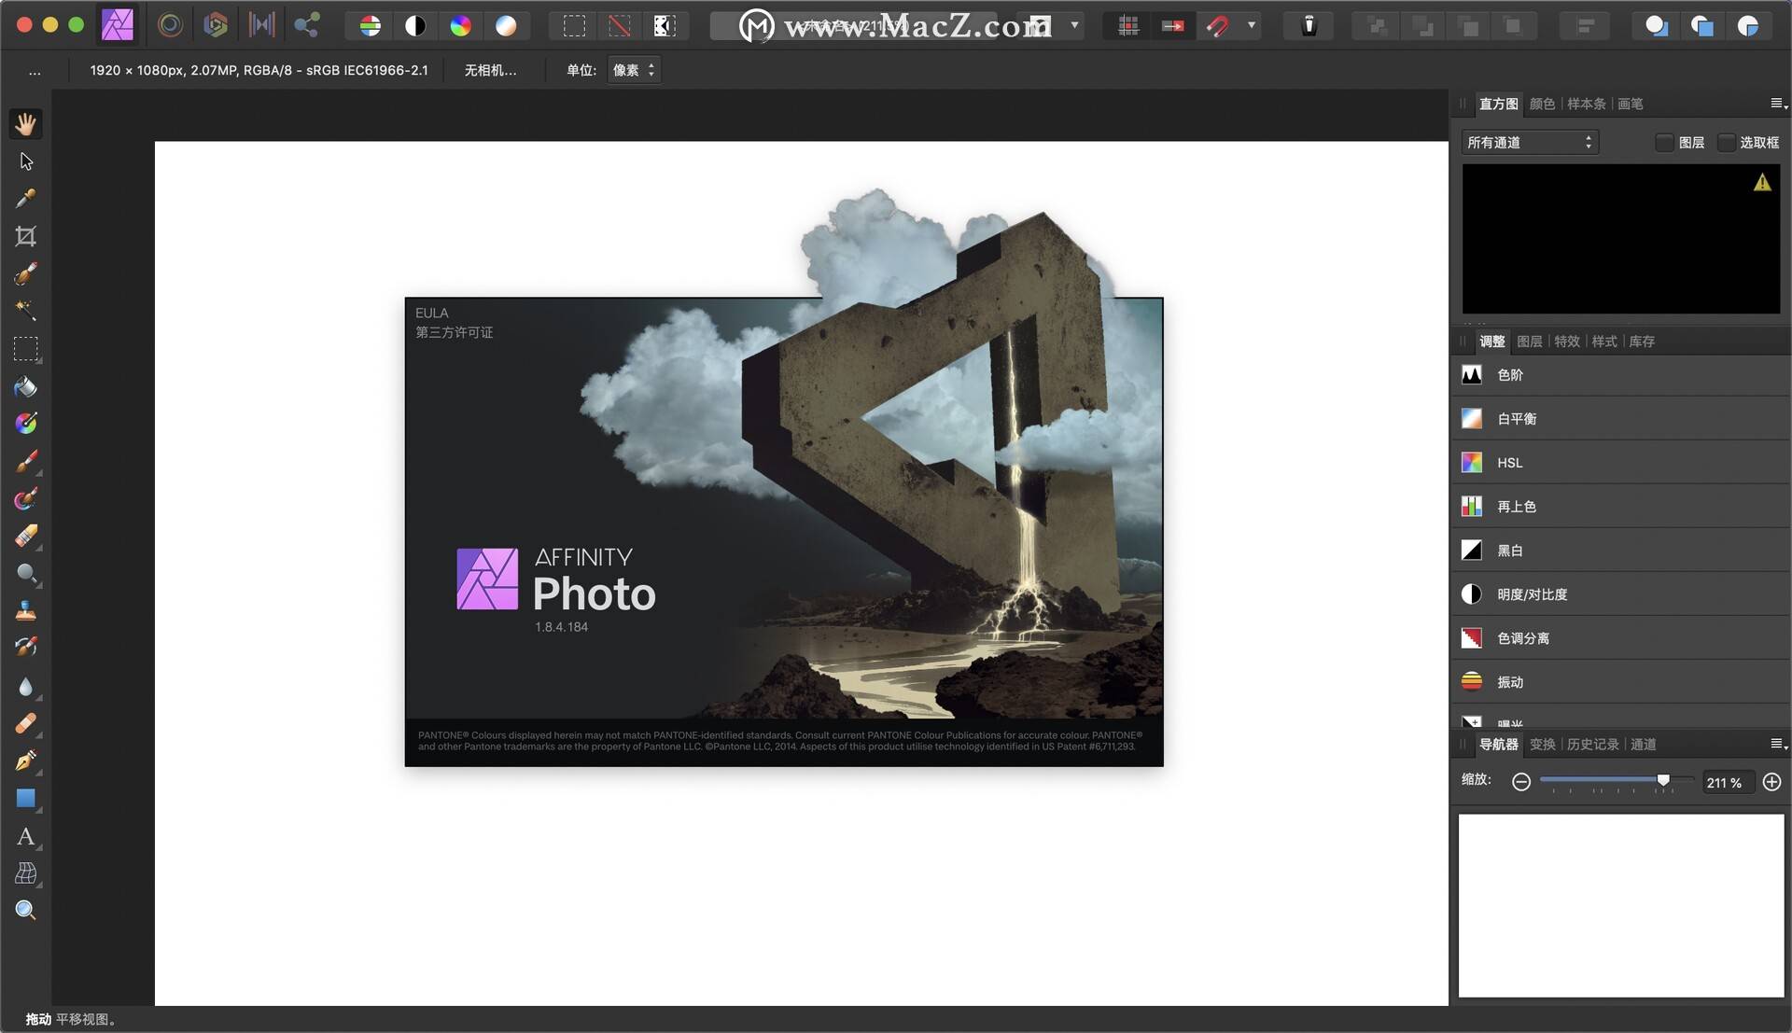Select the Clone Brush stamp tool
Viewport: 1792px width, 1033px height.
(x=26, y=610)
